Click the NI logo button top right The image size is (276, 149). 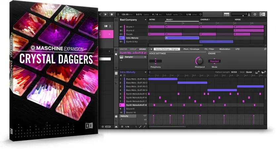click(262, 15)
